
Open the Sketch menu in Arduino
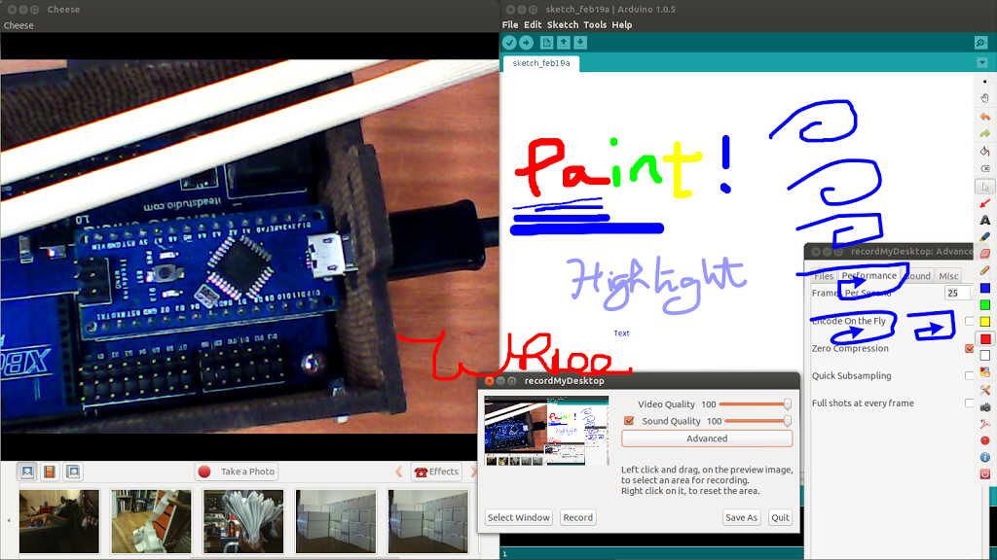(x=563, y=24)
